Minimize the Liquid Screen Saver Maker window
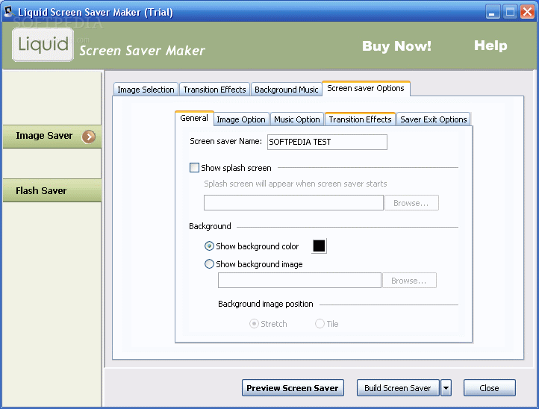Viewport: 539px width, 409px height. [x=493, y=12]
